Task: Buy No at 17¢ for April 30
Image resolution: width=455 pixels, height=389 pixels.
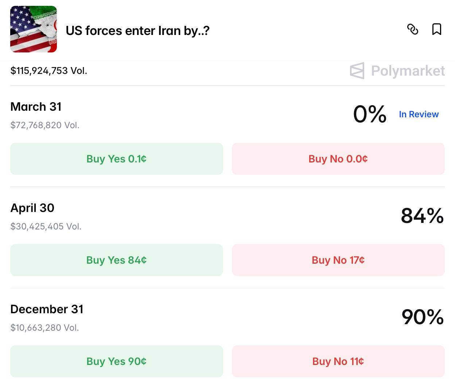Action: (338, 260)
